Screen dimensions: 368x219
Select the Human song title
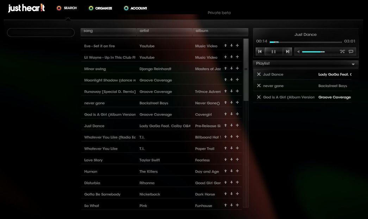point(91,172)
